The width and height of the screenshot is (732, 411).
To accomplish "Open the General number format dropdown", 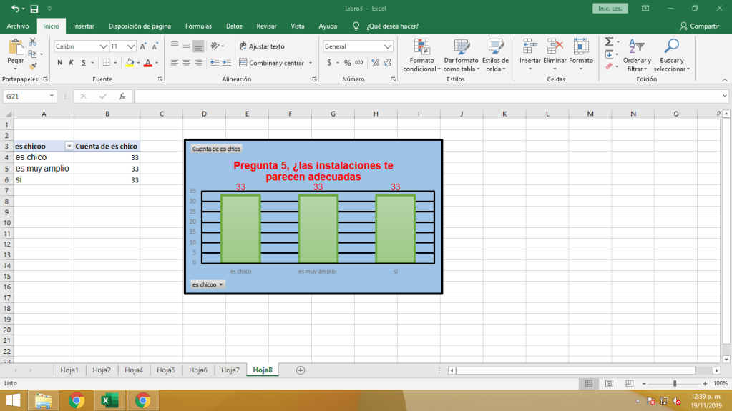I will point(387,46).
